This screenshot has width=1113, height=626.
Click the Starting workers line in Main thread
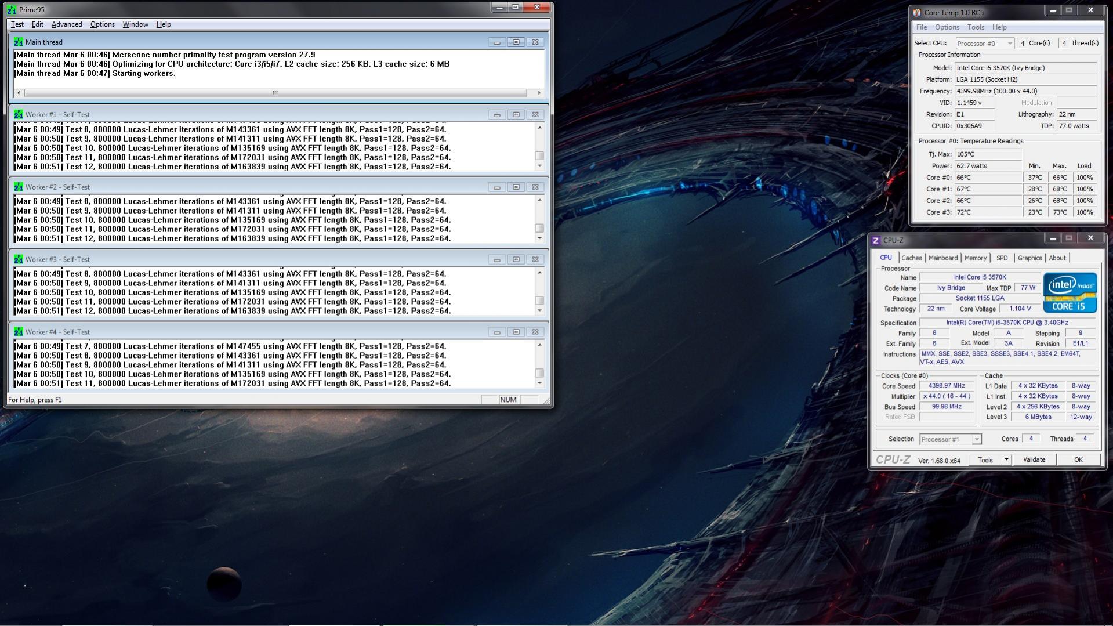pos(95,73)
